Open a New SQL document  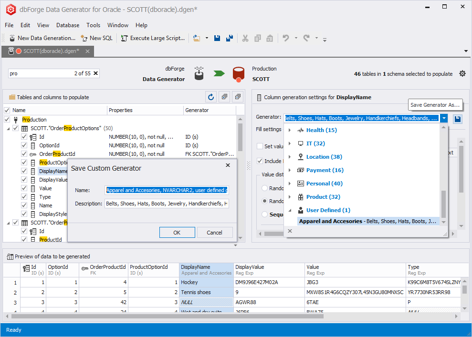[96, 38]
